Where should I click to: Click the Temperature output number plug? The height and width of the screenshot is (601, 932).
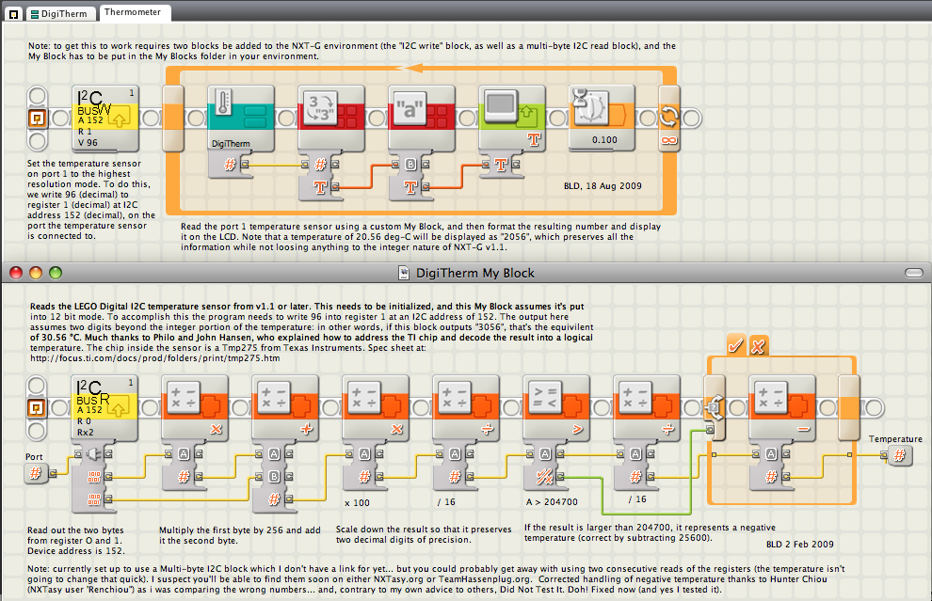tap(899, 455)
